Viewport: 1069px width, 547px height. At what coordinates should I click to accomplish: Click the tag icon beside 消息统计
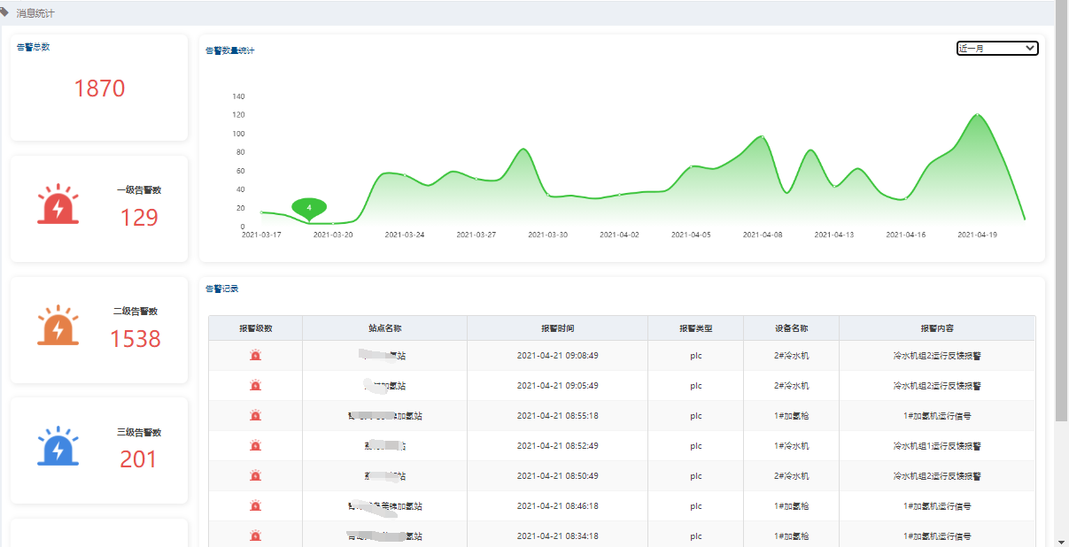(5, 12)
